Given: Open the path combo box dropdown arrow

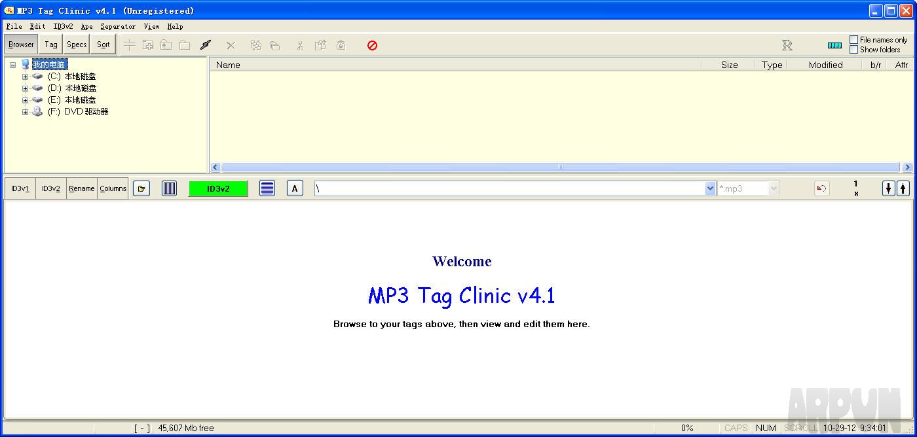Looking at the screenshot, I should (x=710, y=188).
